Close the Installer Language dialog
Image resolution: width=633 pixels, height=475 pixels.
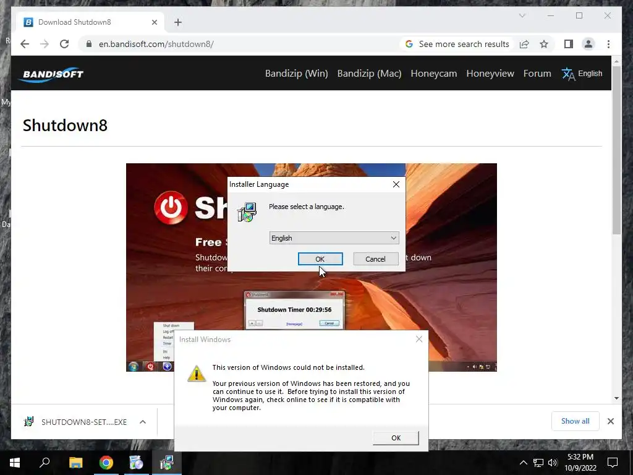pos(396,184)
